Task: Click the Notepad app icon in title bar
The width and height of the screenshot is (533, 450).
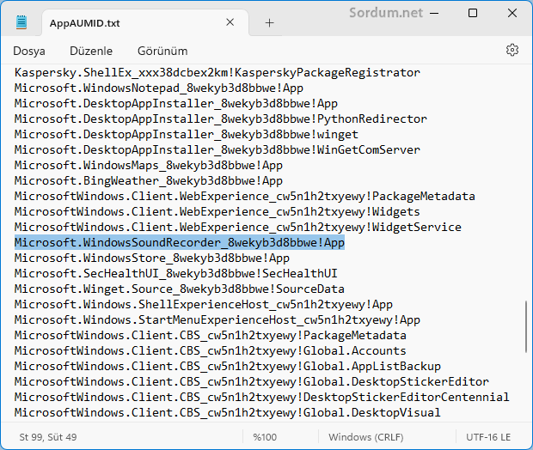Action: (21, 22)
